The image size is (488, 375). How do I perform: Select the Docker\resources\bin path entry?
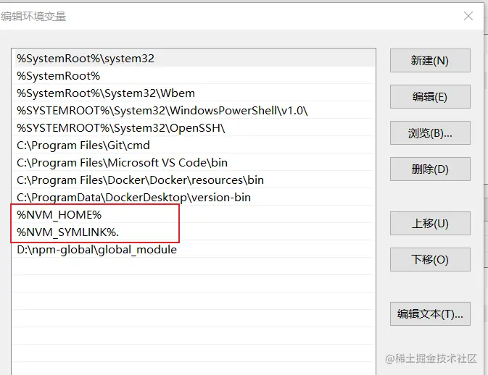tap(140, 180)
